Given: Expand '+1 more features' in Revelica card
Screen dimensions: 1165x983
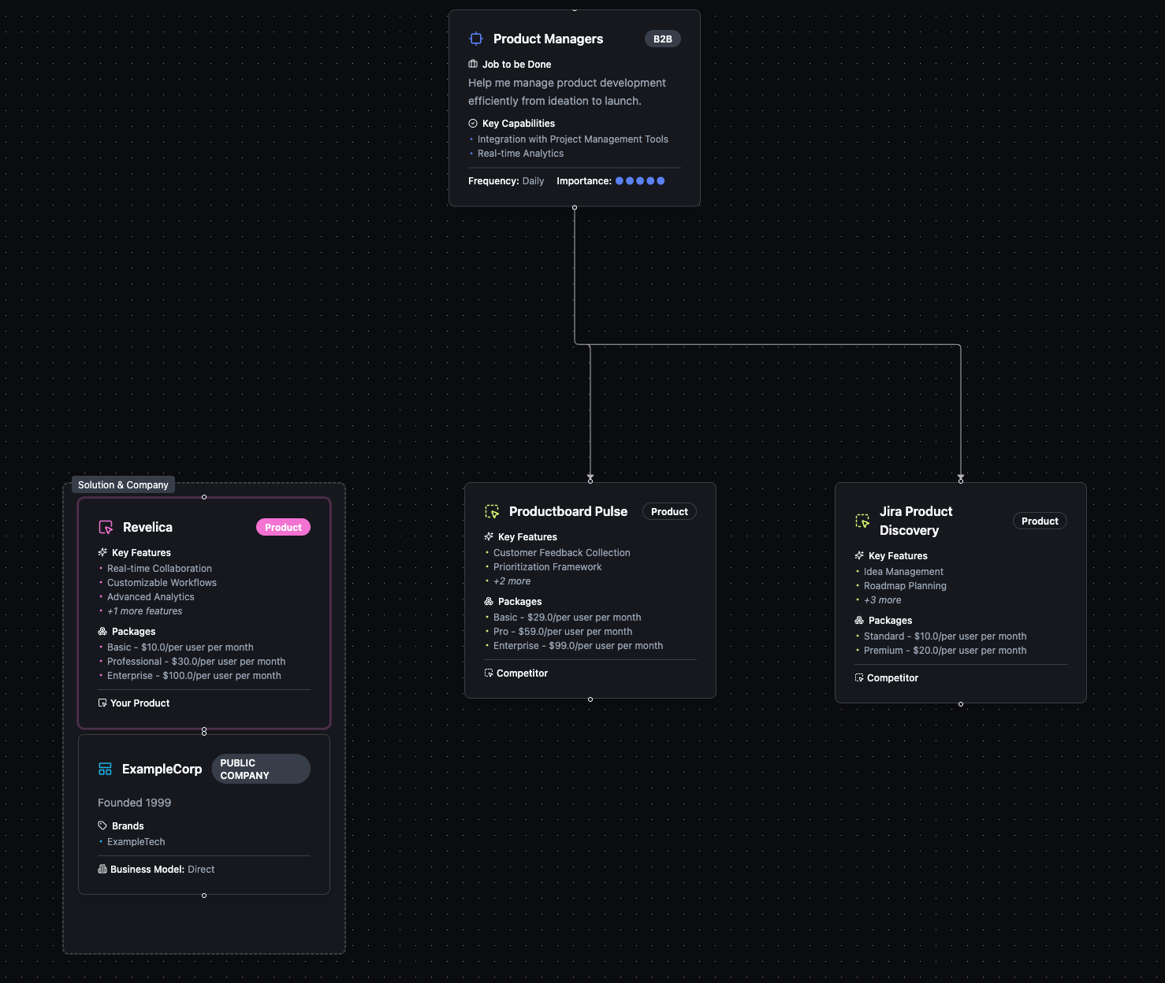Looking at the screenshot, I should pos(144,611).
